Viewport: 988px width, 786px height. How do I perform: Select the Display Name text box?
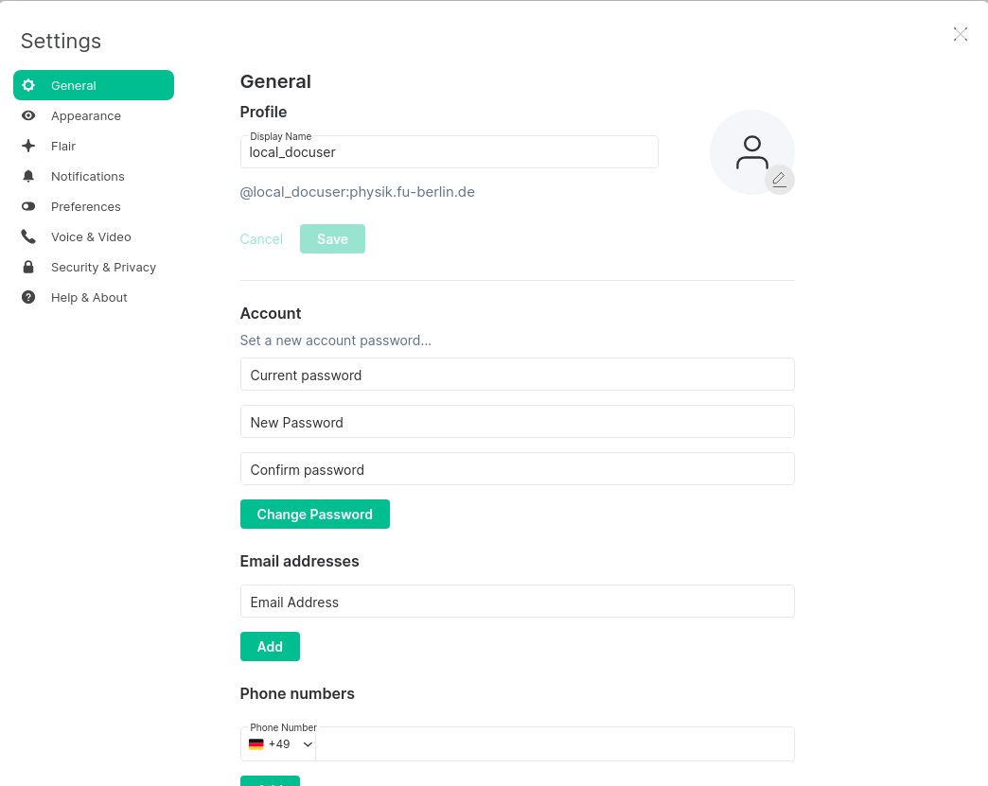pos(449,152)
